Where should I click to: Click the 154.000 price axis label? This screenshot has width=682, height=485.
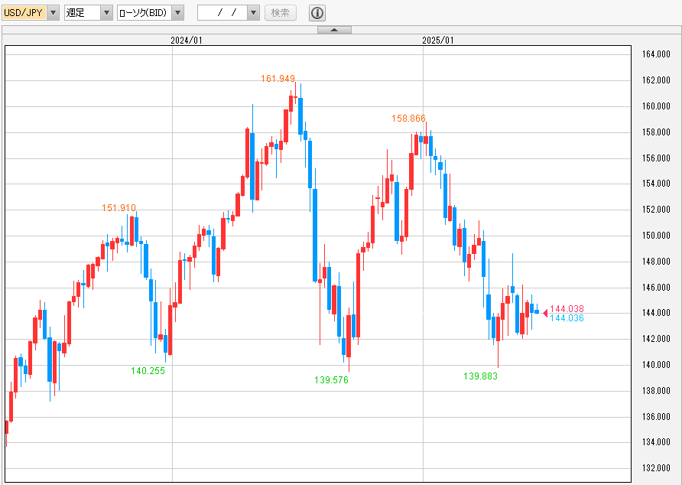[x=656, y=184]
